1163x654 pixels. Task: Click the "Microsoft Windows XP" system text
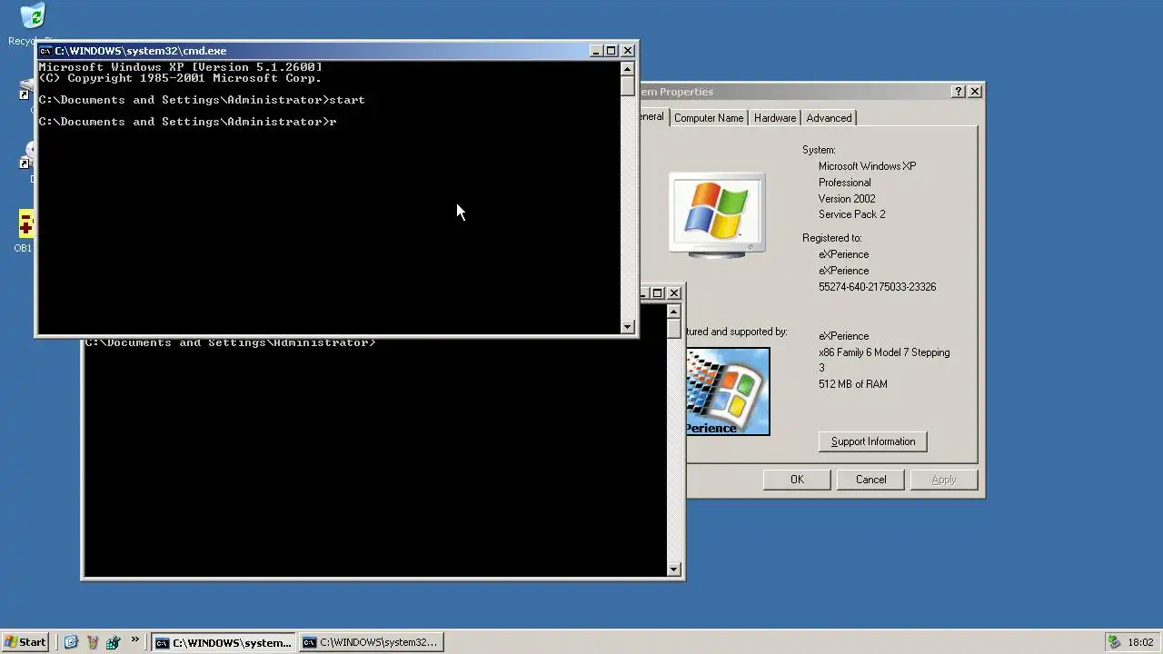pos(867,166)
